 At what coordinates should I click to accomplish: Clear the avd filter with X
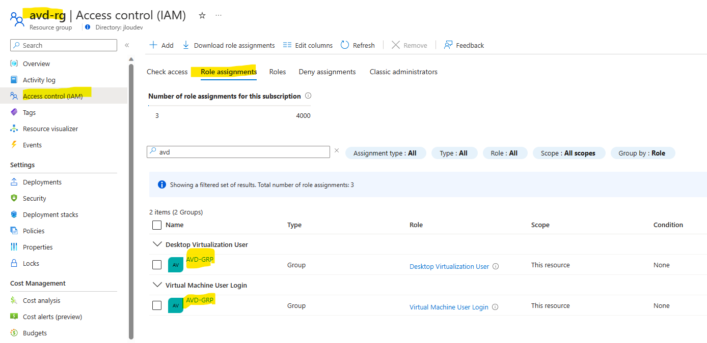pyautogui.click(x=337, y=150)
